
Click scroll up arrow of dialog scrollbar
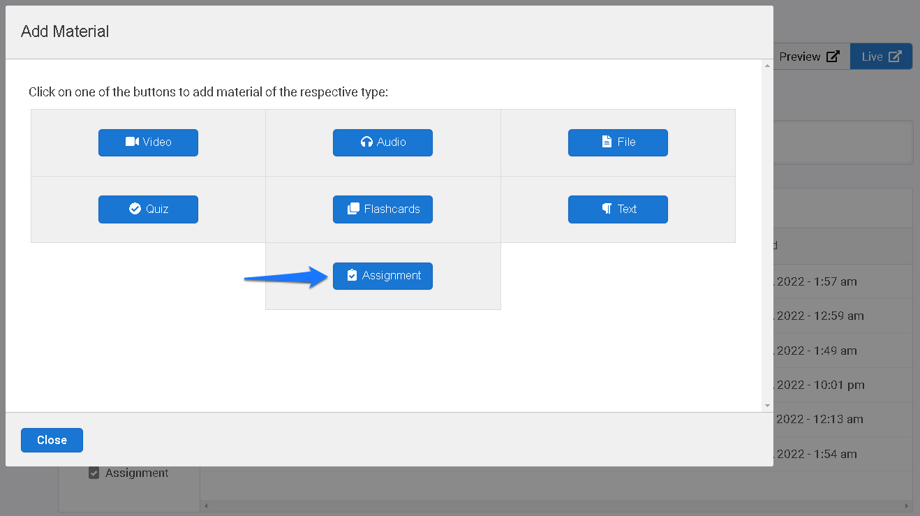point(768,65)
